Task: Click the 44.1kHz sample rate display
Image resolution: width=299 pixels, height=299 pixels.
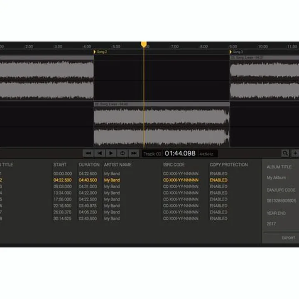Action: (206, 154)
